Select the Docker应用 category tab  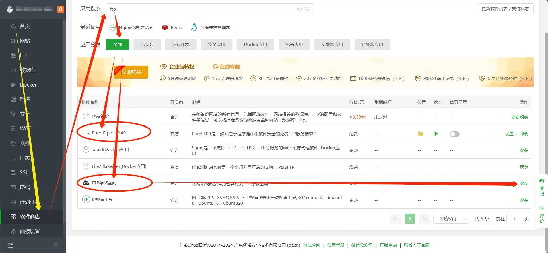coord(255,45)
